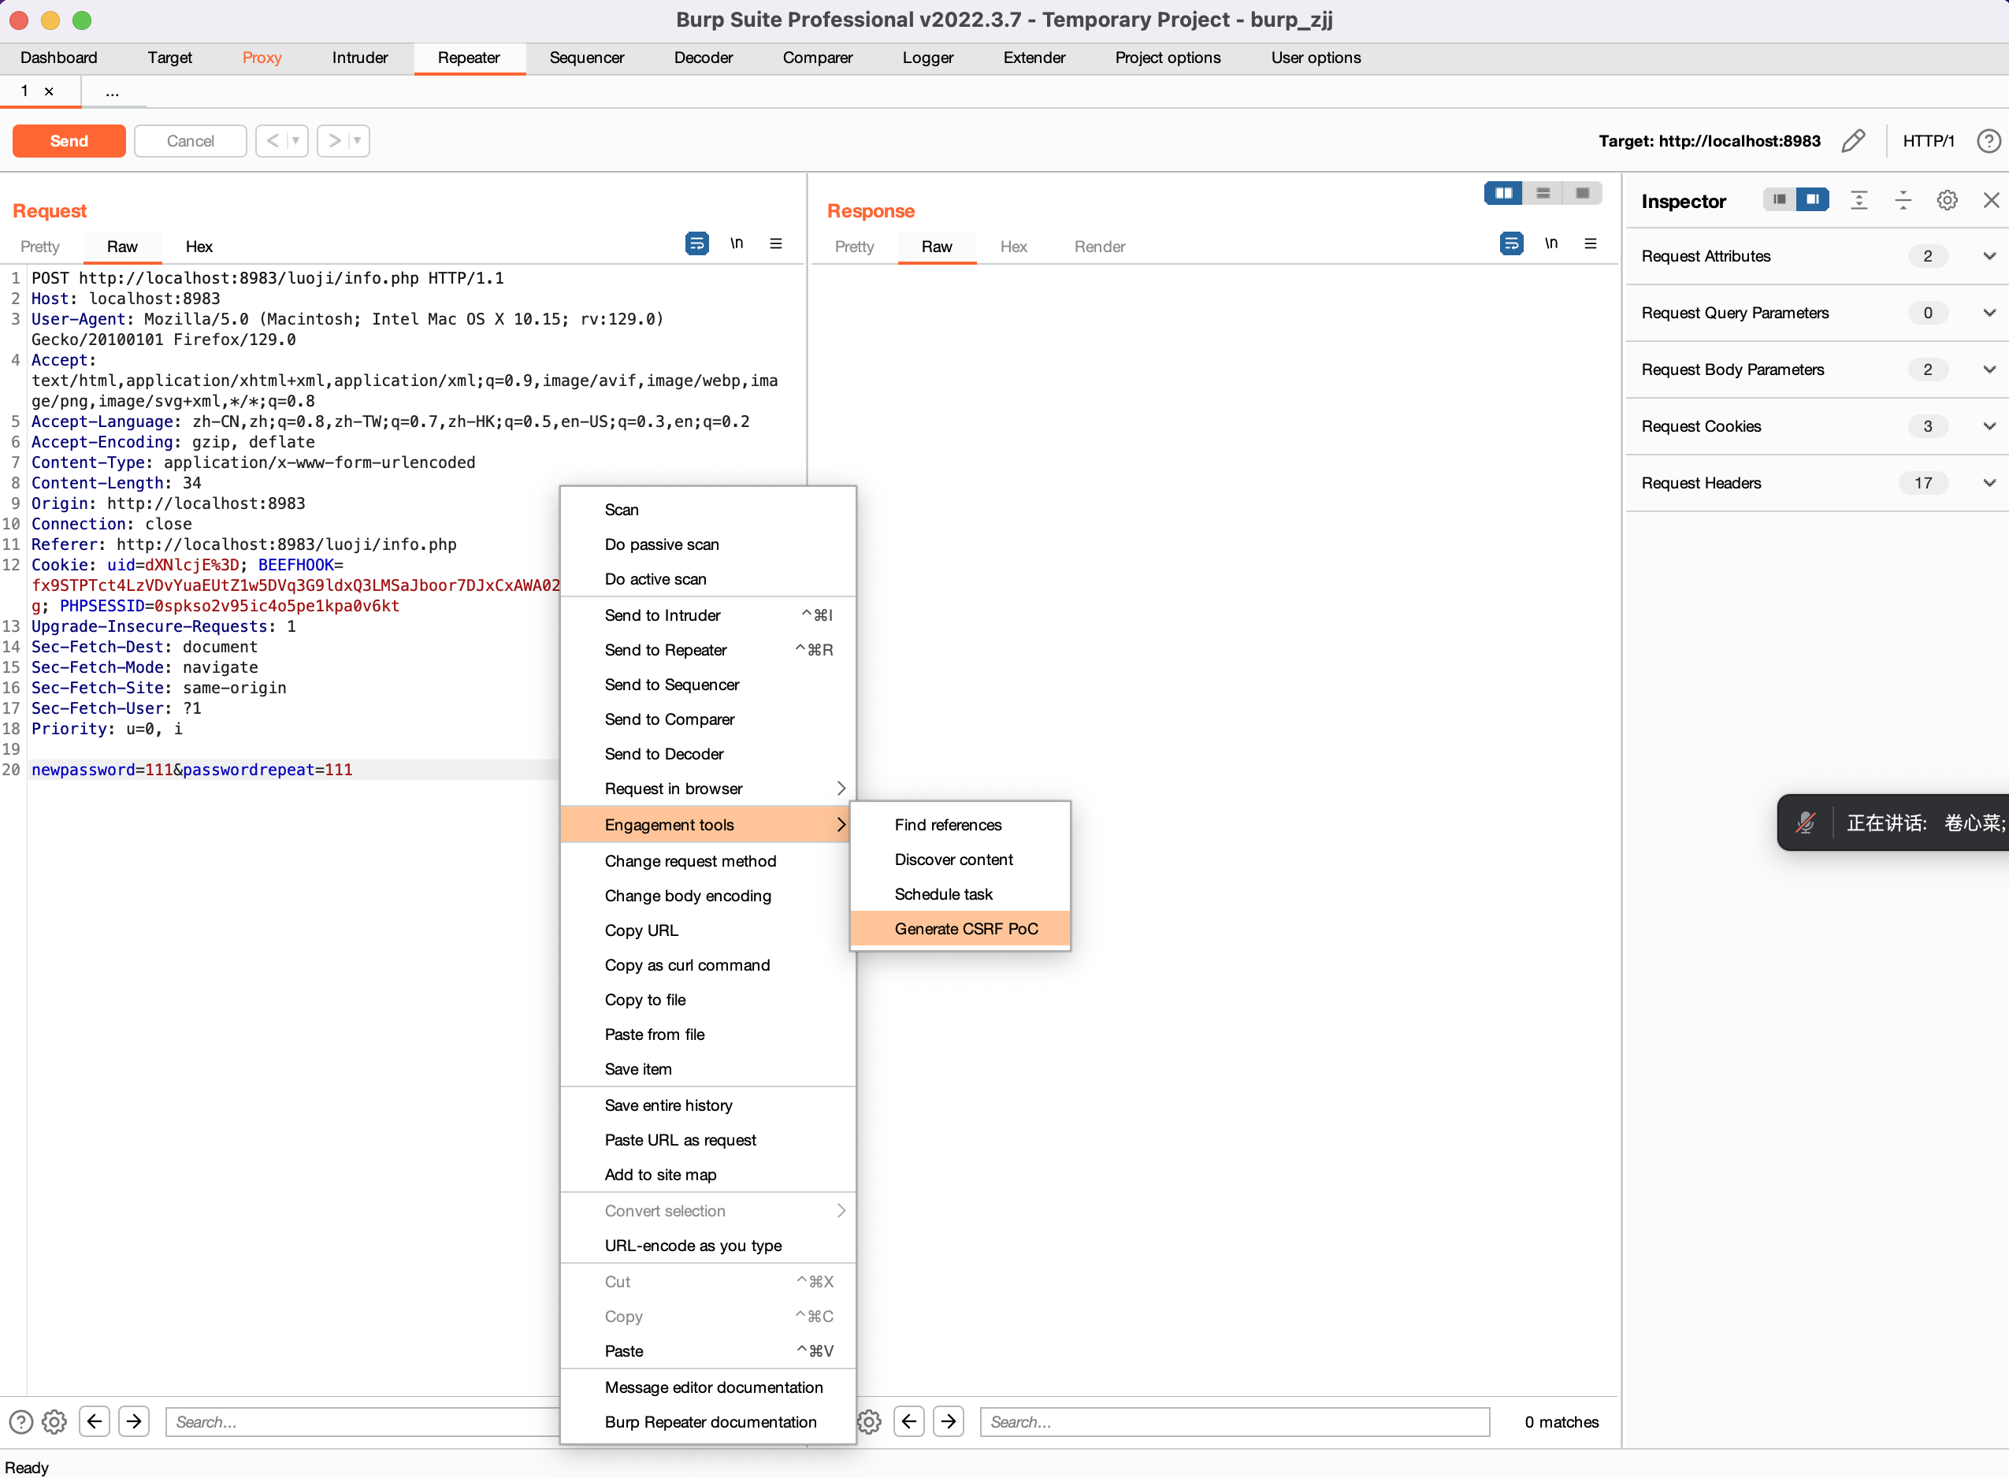Open Response search settings gear
This screenshot has height=1478, width=2009.
click(x=870, y=1421)
